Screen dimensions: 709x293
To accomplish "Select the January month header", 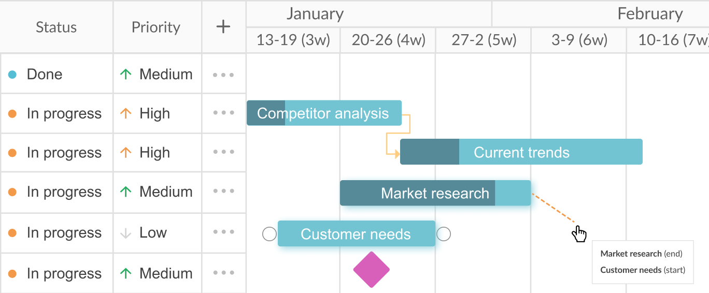I will pyautogui.click(x=315, y=14).
